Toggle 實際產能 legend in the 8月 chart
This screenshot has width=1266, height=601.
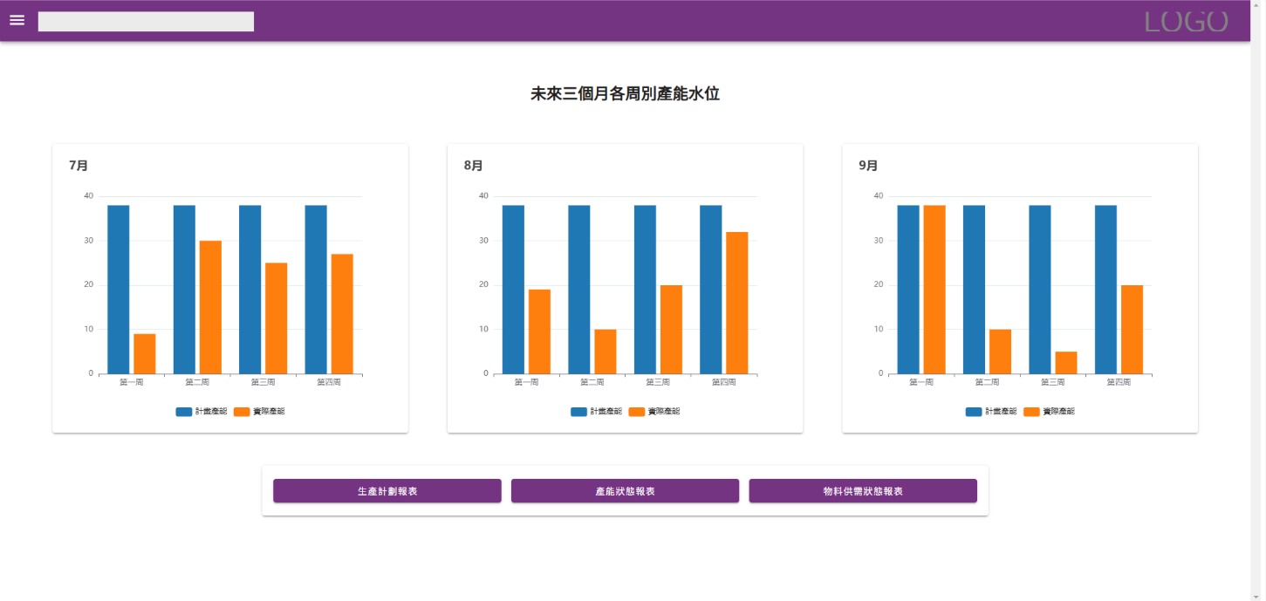(x=654, y=412)
